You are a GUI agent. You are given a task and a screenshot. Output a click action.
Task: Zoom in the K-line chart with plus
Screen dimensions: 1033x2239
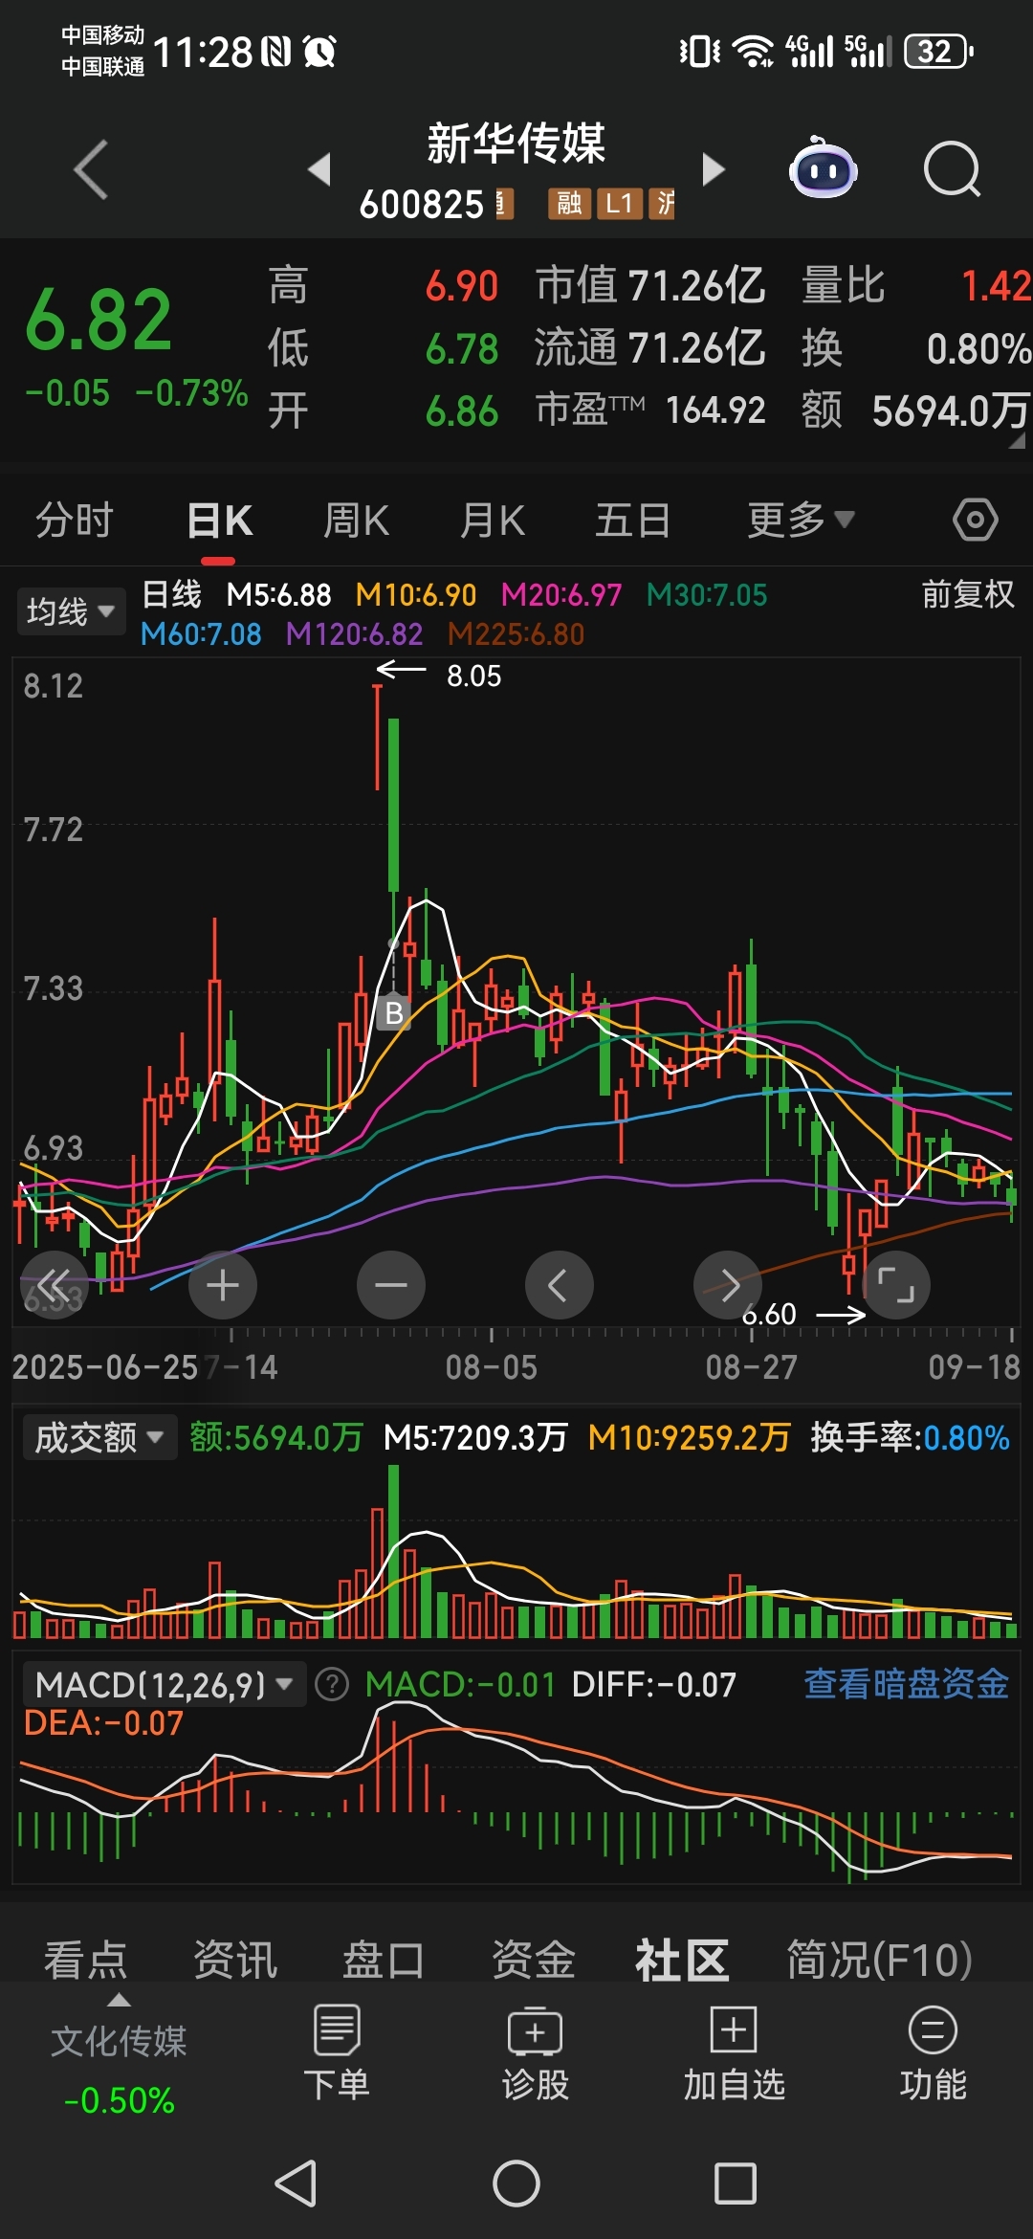223,1285
